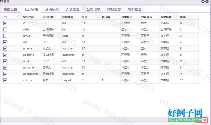The height and width of the screenshot is (125, 211).
Task: Click the maximize plus icon in title bar
Action: click(203, 1)
